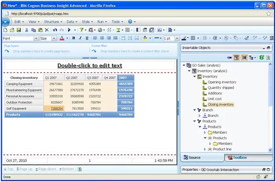Toggle bold formatting

pos(74,38)
